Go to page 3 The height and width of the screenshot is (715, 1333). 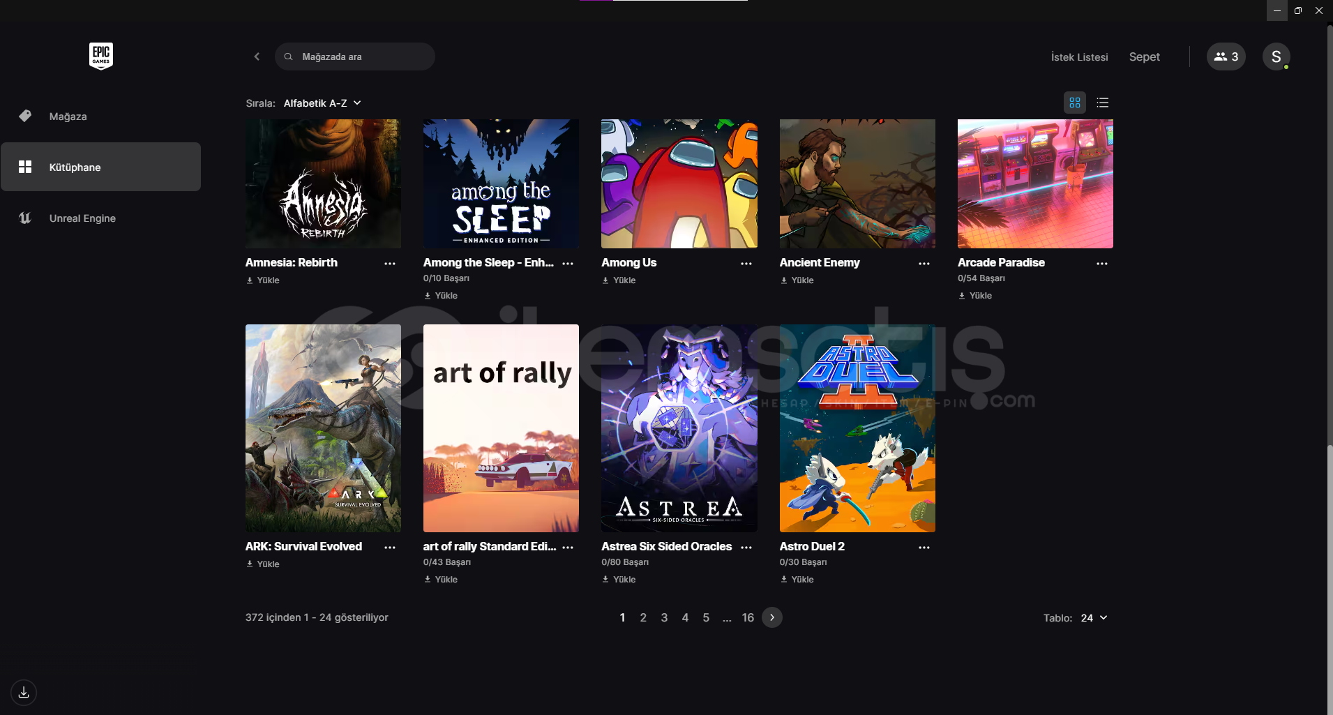664,617
